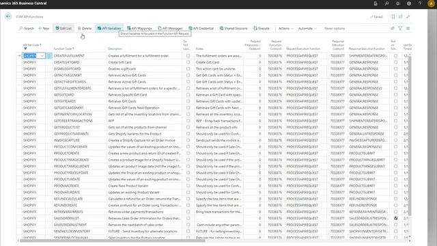
Task: Open the document icon in top bar
Action: click(x=376, y=3)
